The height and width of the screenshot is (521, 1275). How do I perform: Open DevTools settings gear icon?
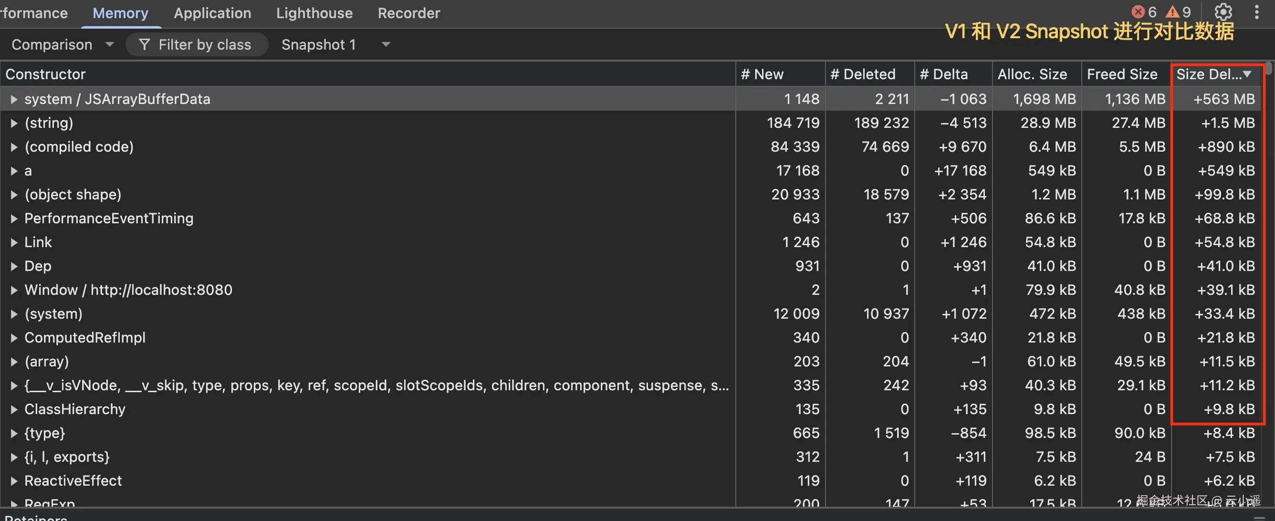coord(1223,12)
